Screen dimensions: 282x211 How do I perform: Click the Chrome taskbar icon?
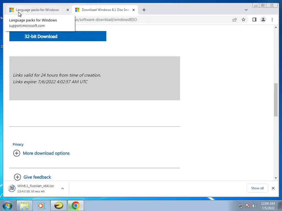pos(75,206)
